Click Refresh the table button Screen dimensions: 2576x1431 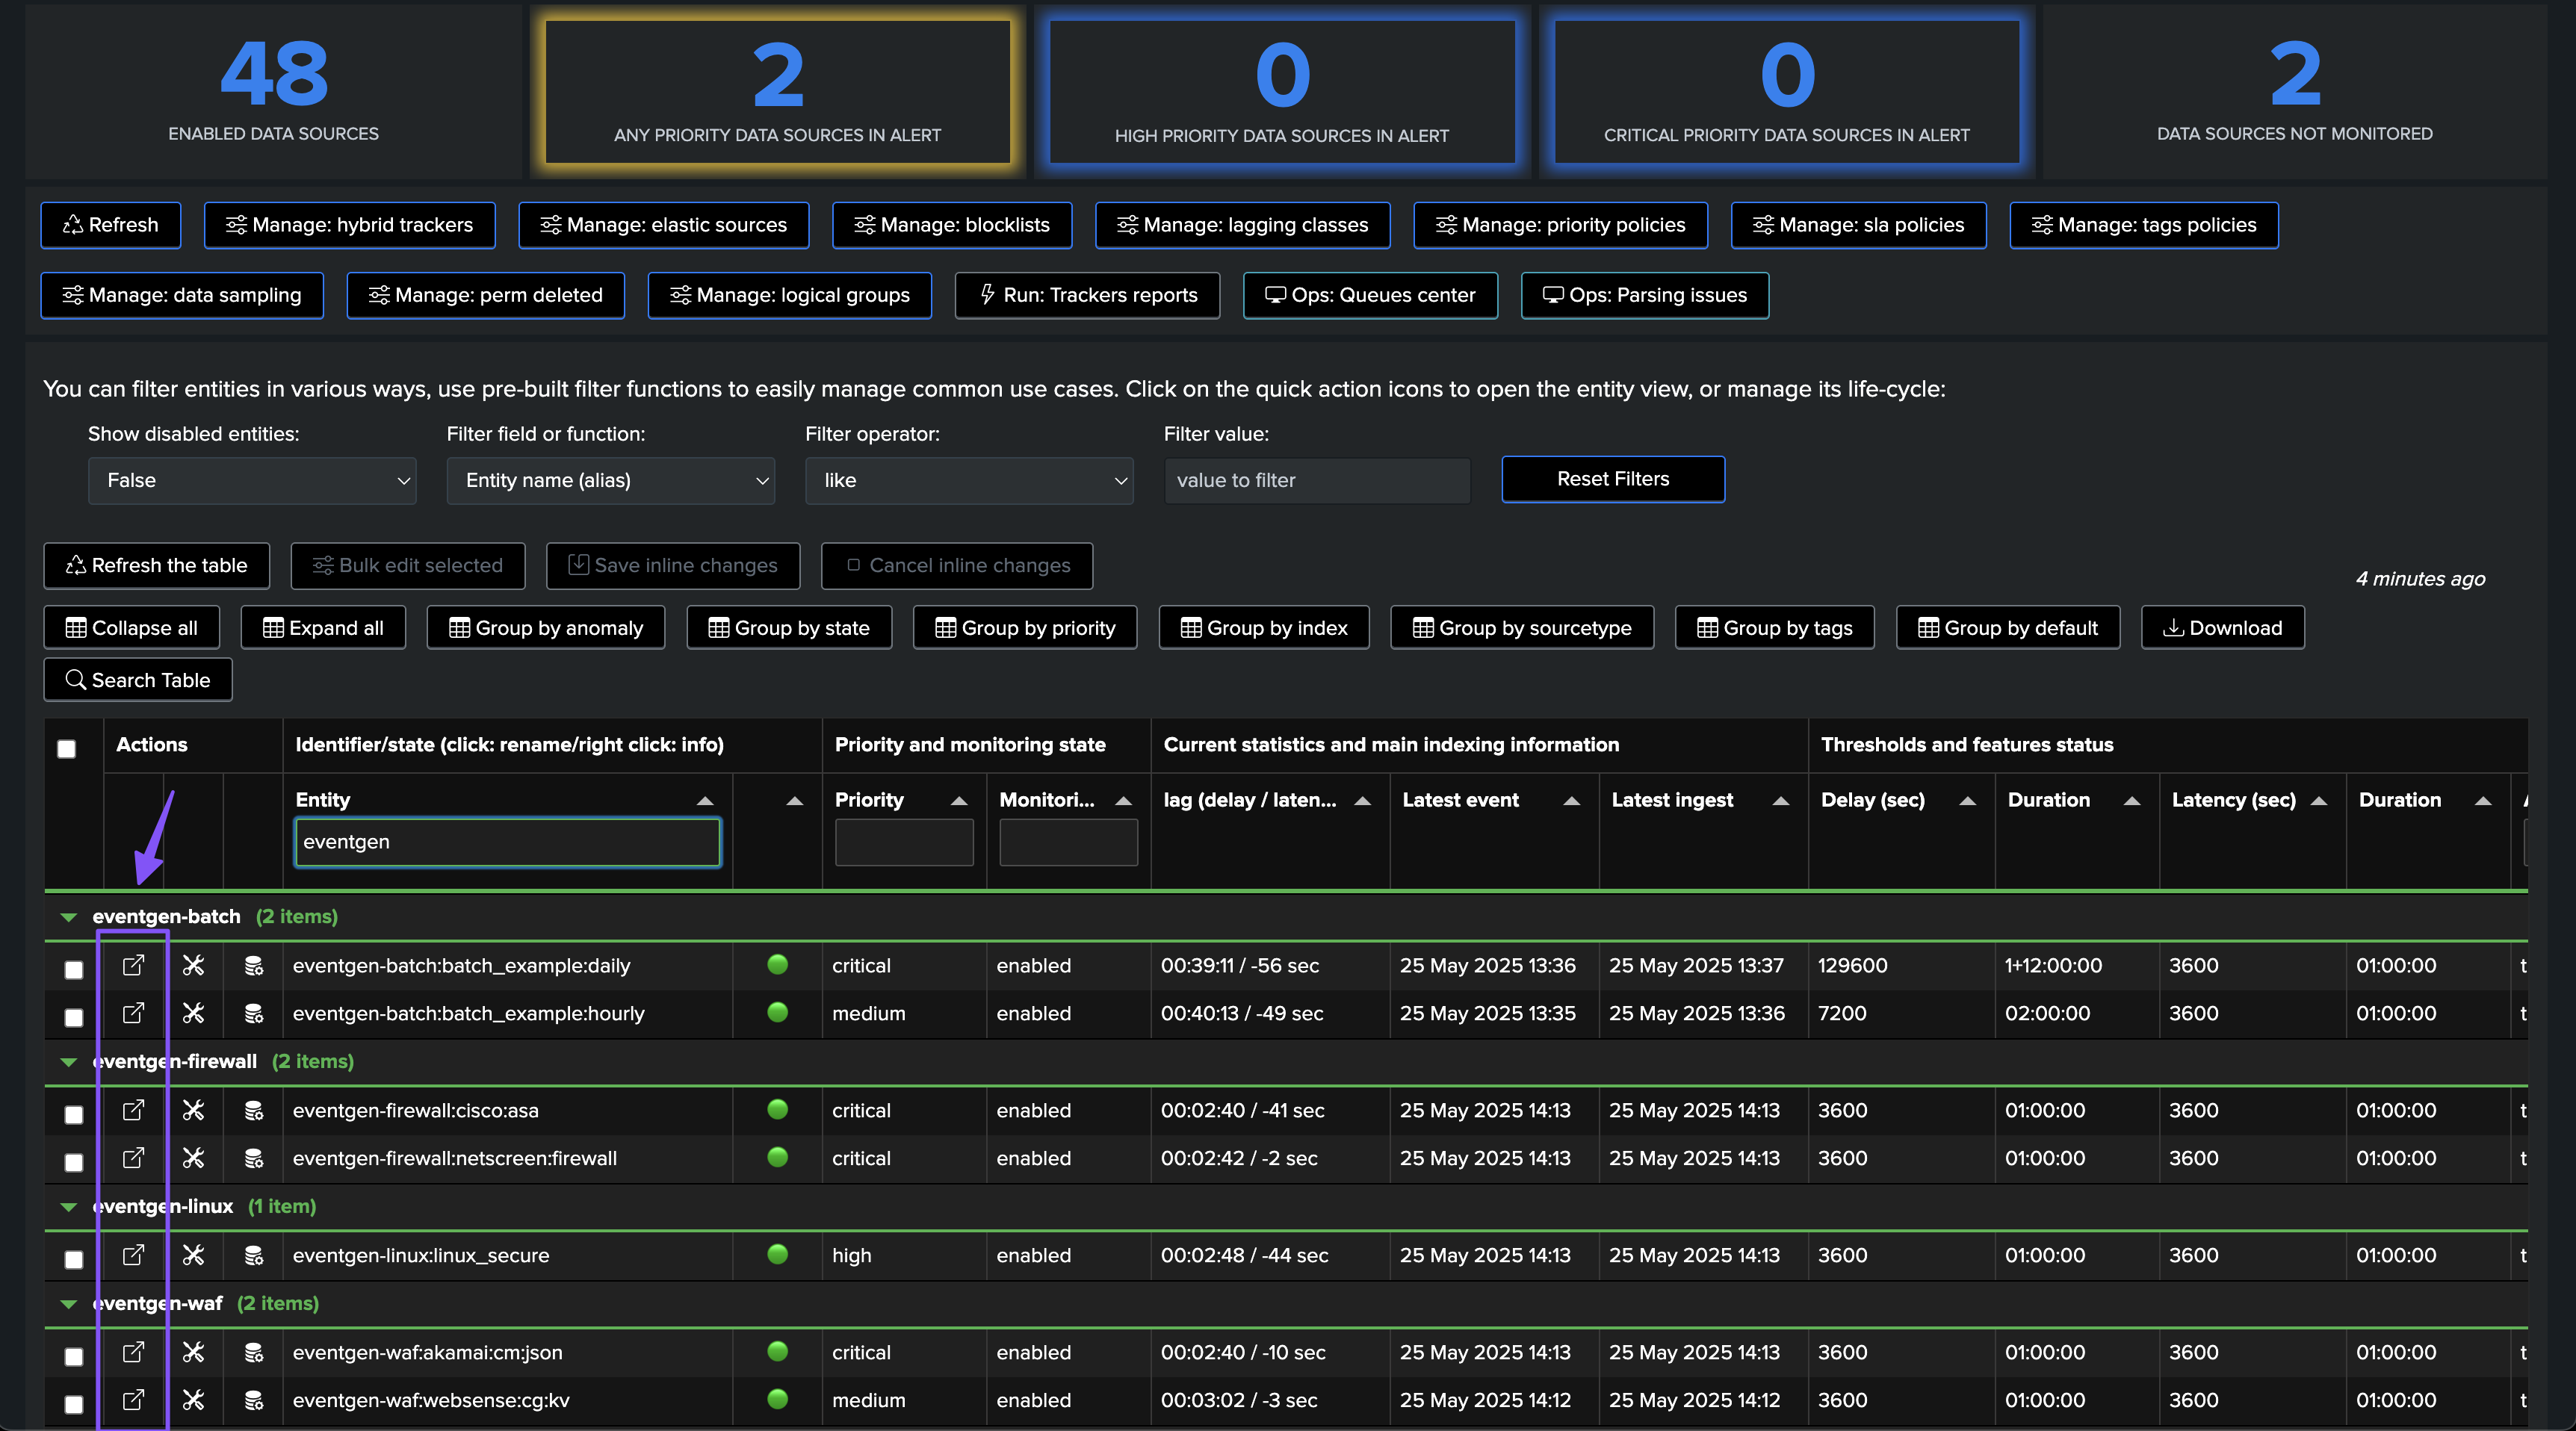(157, 566)
